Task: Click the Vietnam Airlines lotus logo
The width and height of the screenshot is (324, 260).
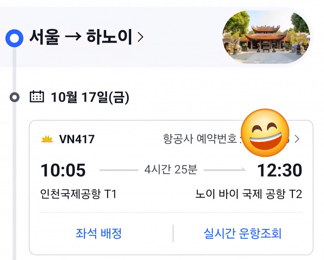Action: pyautogui.click(x=47, y=139)
